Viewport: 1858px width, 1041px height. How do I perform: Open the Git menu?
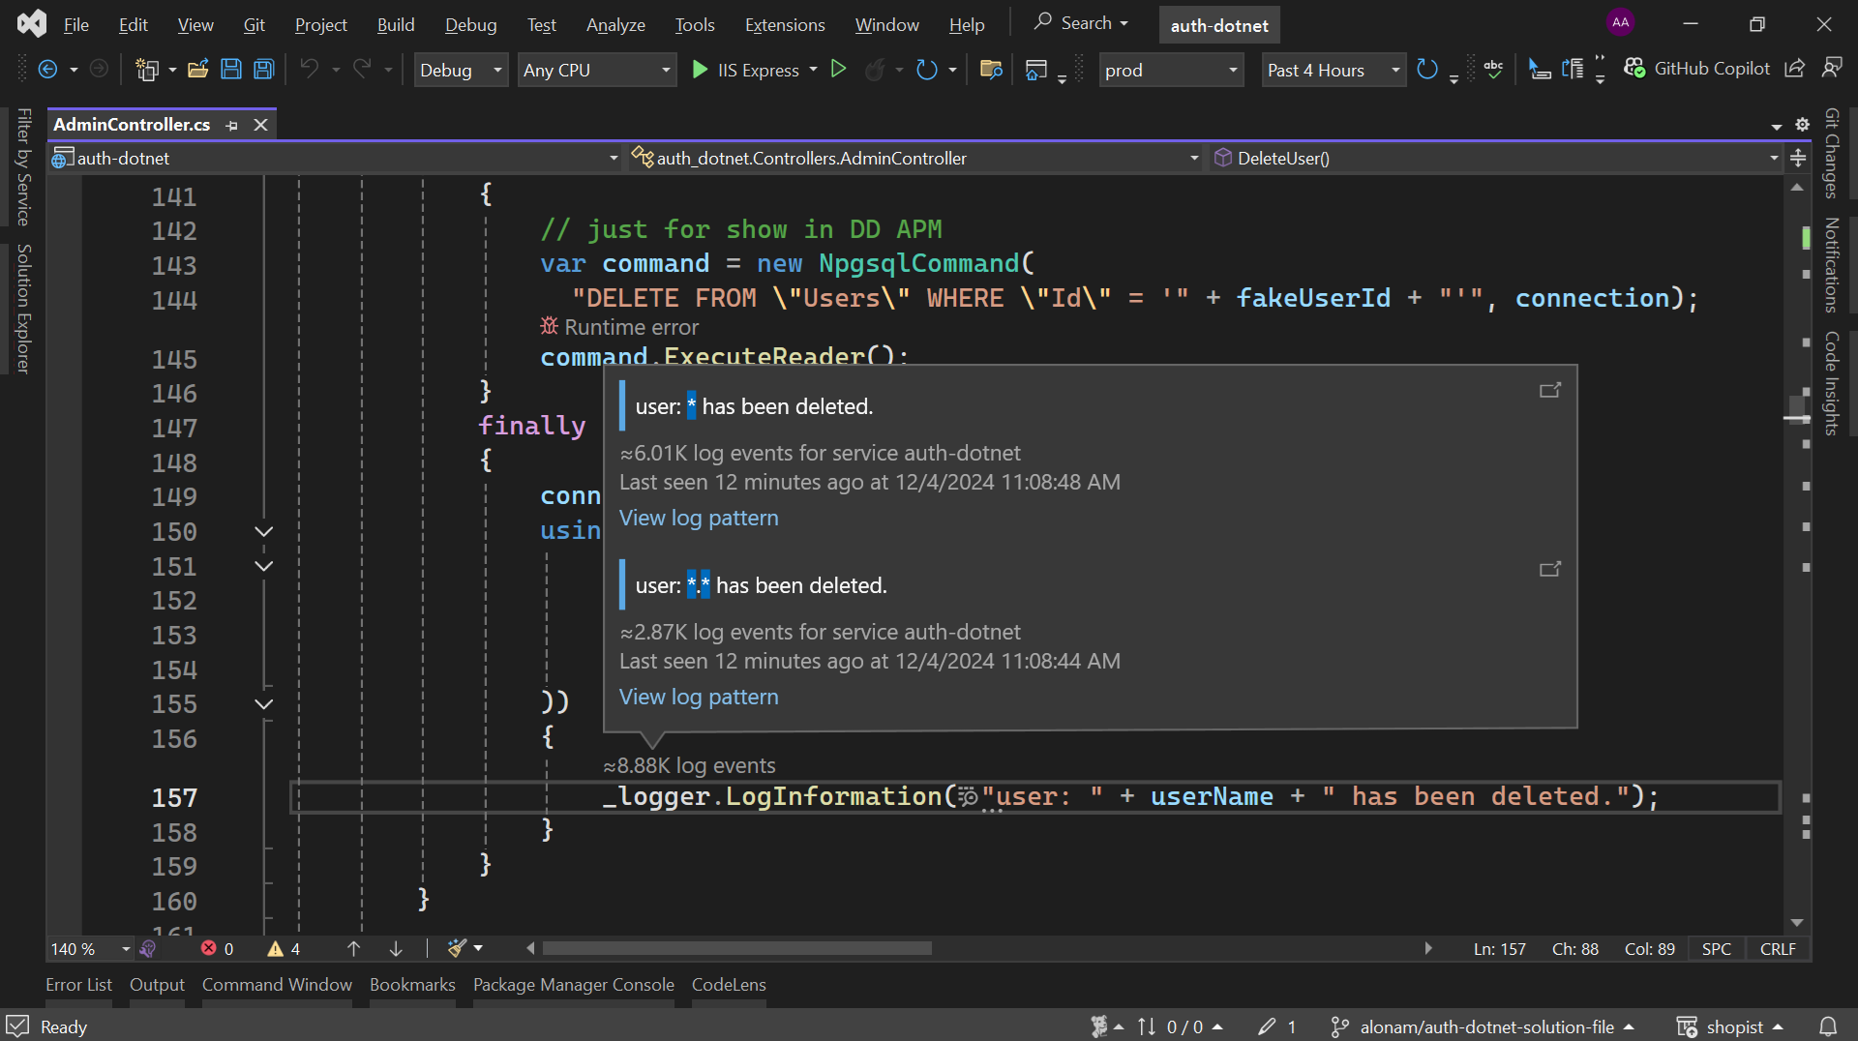coord(254,24)
